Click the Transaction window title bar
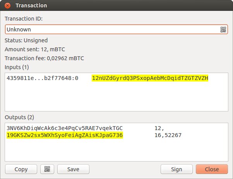233x179 pixels. click(116, 5)
